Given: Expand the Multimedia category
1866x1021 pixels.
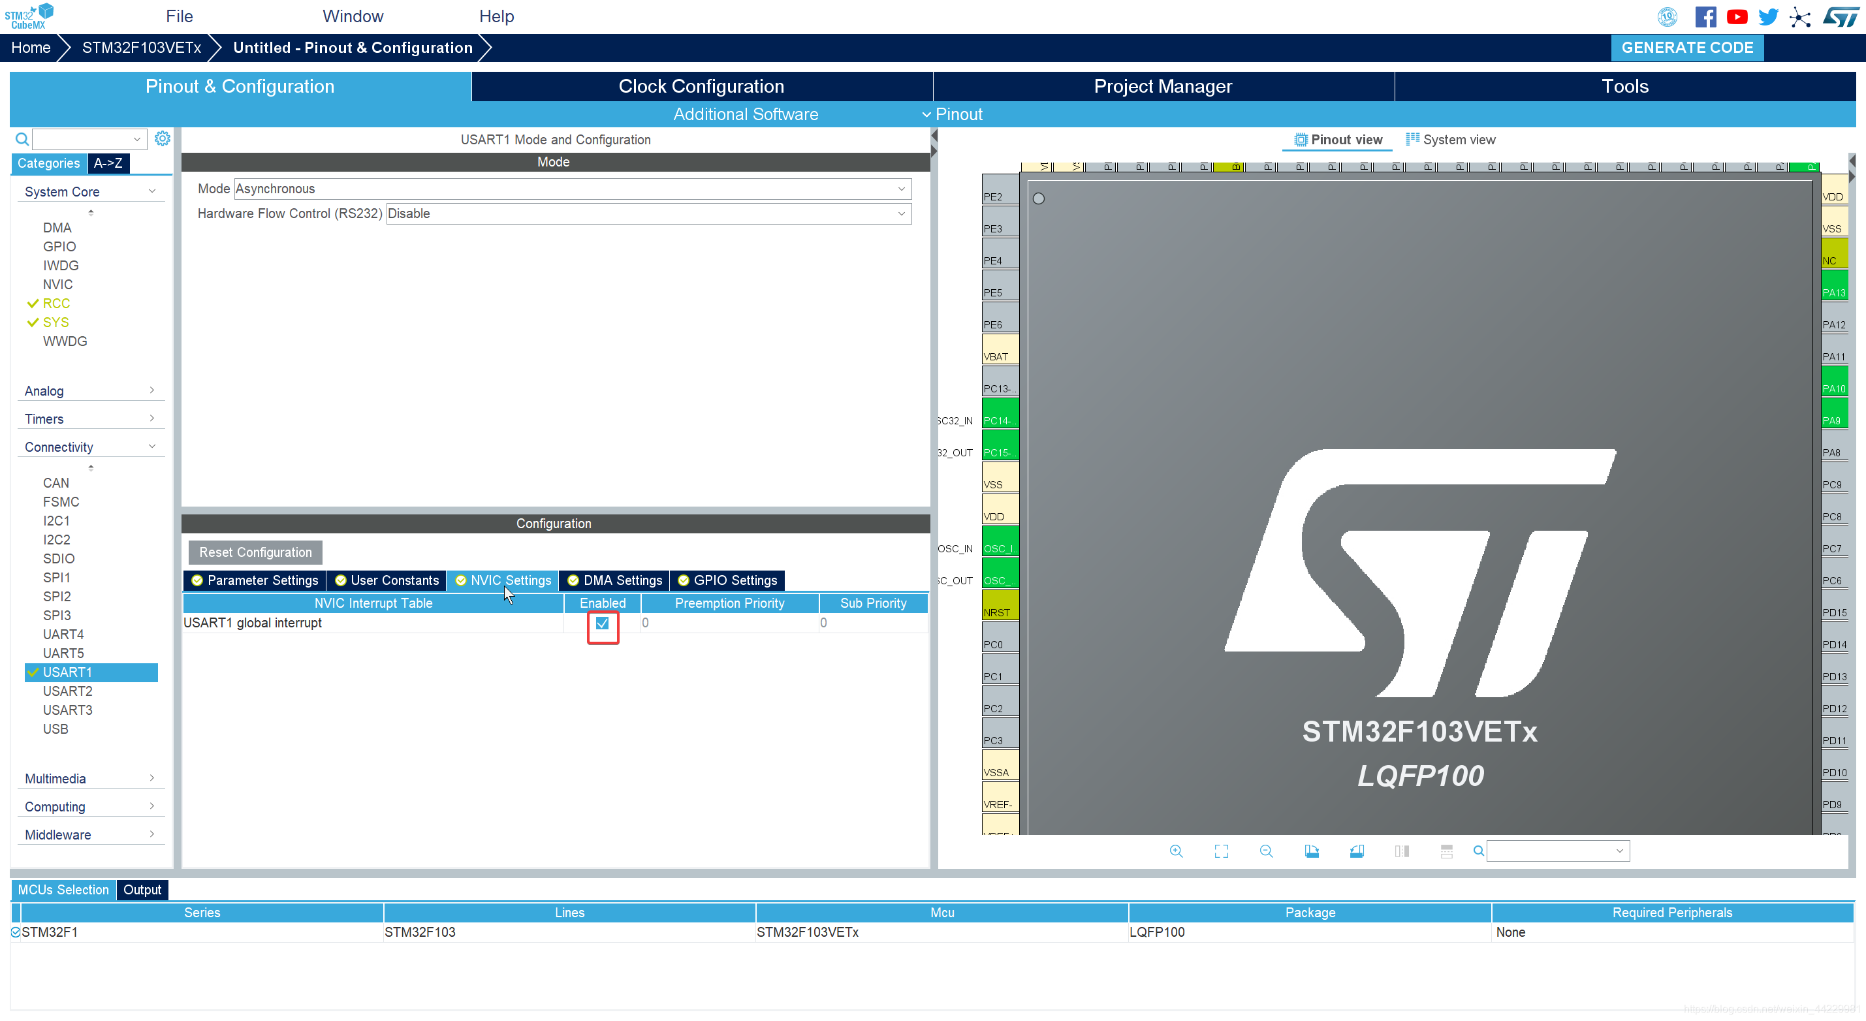Looking at the screenshot, I should 90,778.
